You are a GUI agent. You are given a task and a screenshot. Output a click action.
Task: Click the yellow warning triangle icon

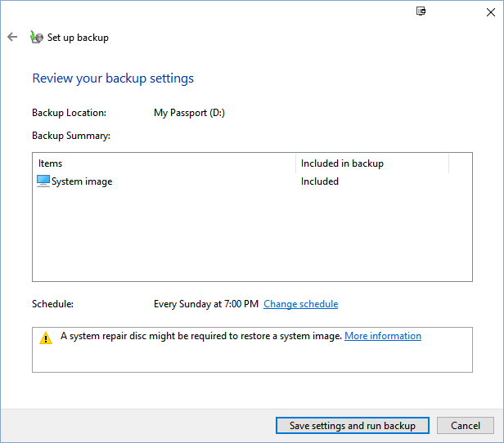[x=46, y=338]
